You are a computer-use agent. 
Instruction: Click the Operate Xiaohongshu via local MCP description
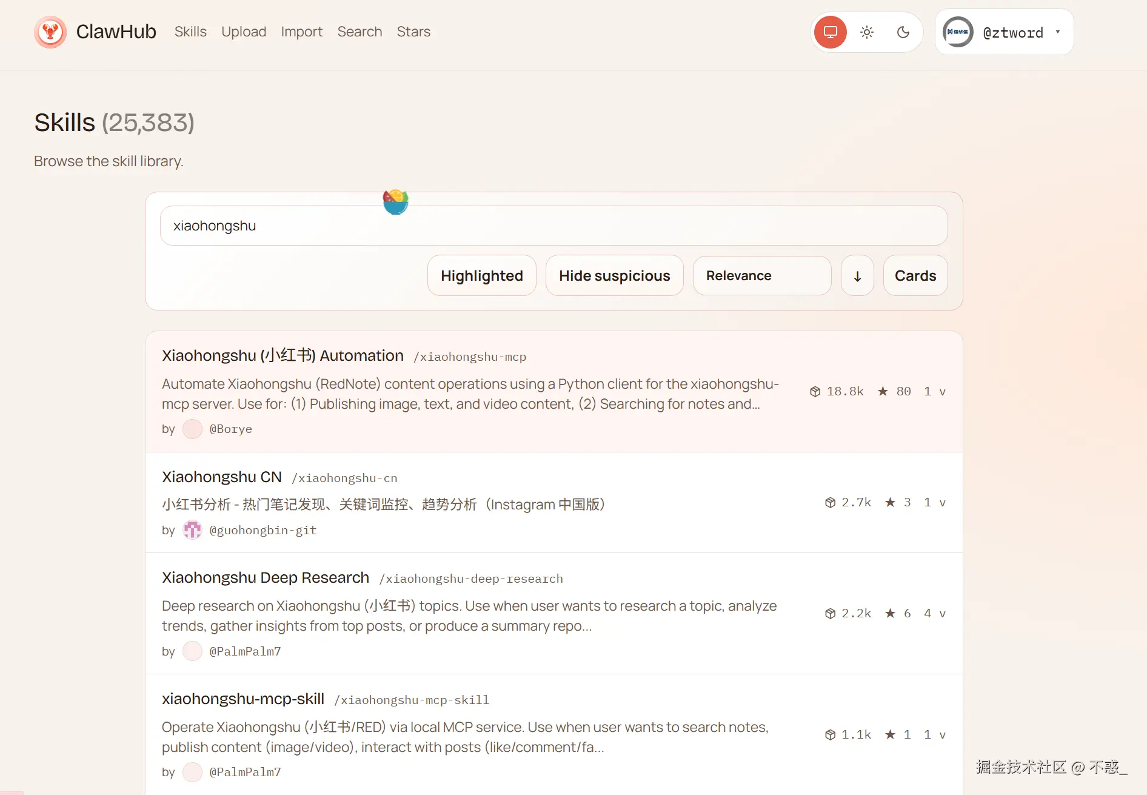pyautogui.click(x=465, y=737)
